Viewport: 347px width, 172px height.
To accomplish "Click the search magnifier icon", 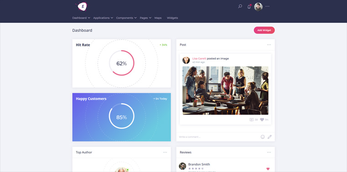I will (x=240, y=6).
